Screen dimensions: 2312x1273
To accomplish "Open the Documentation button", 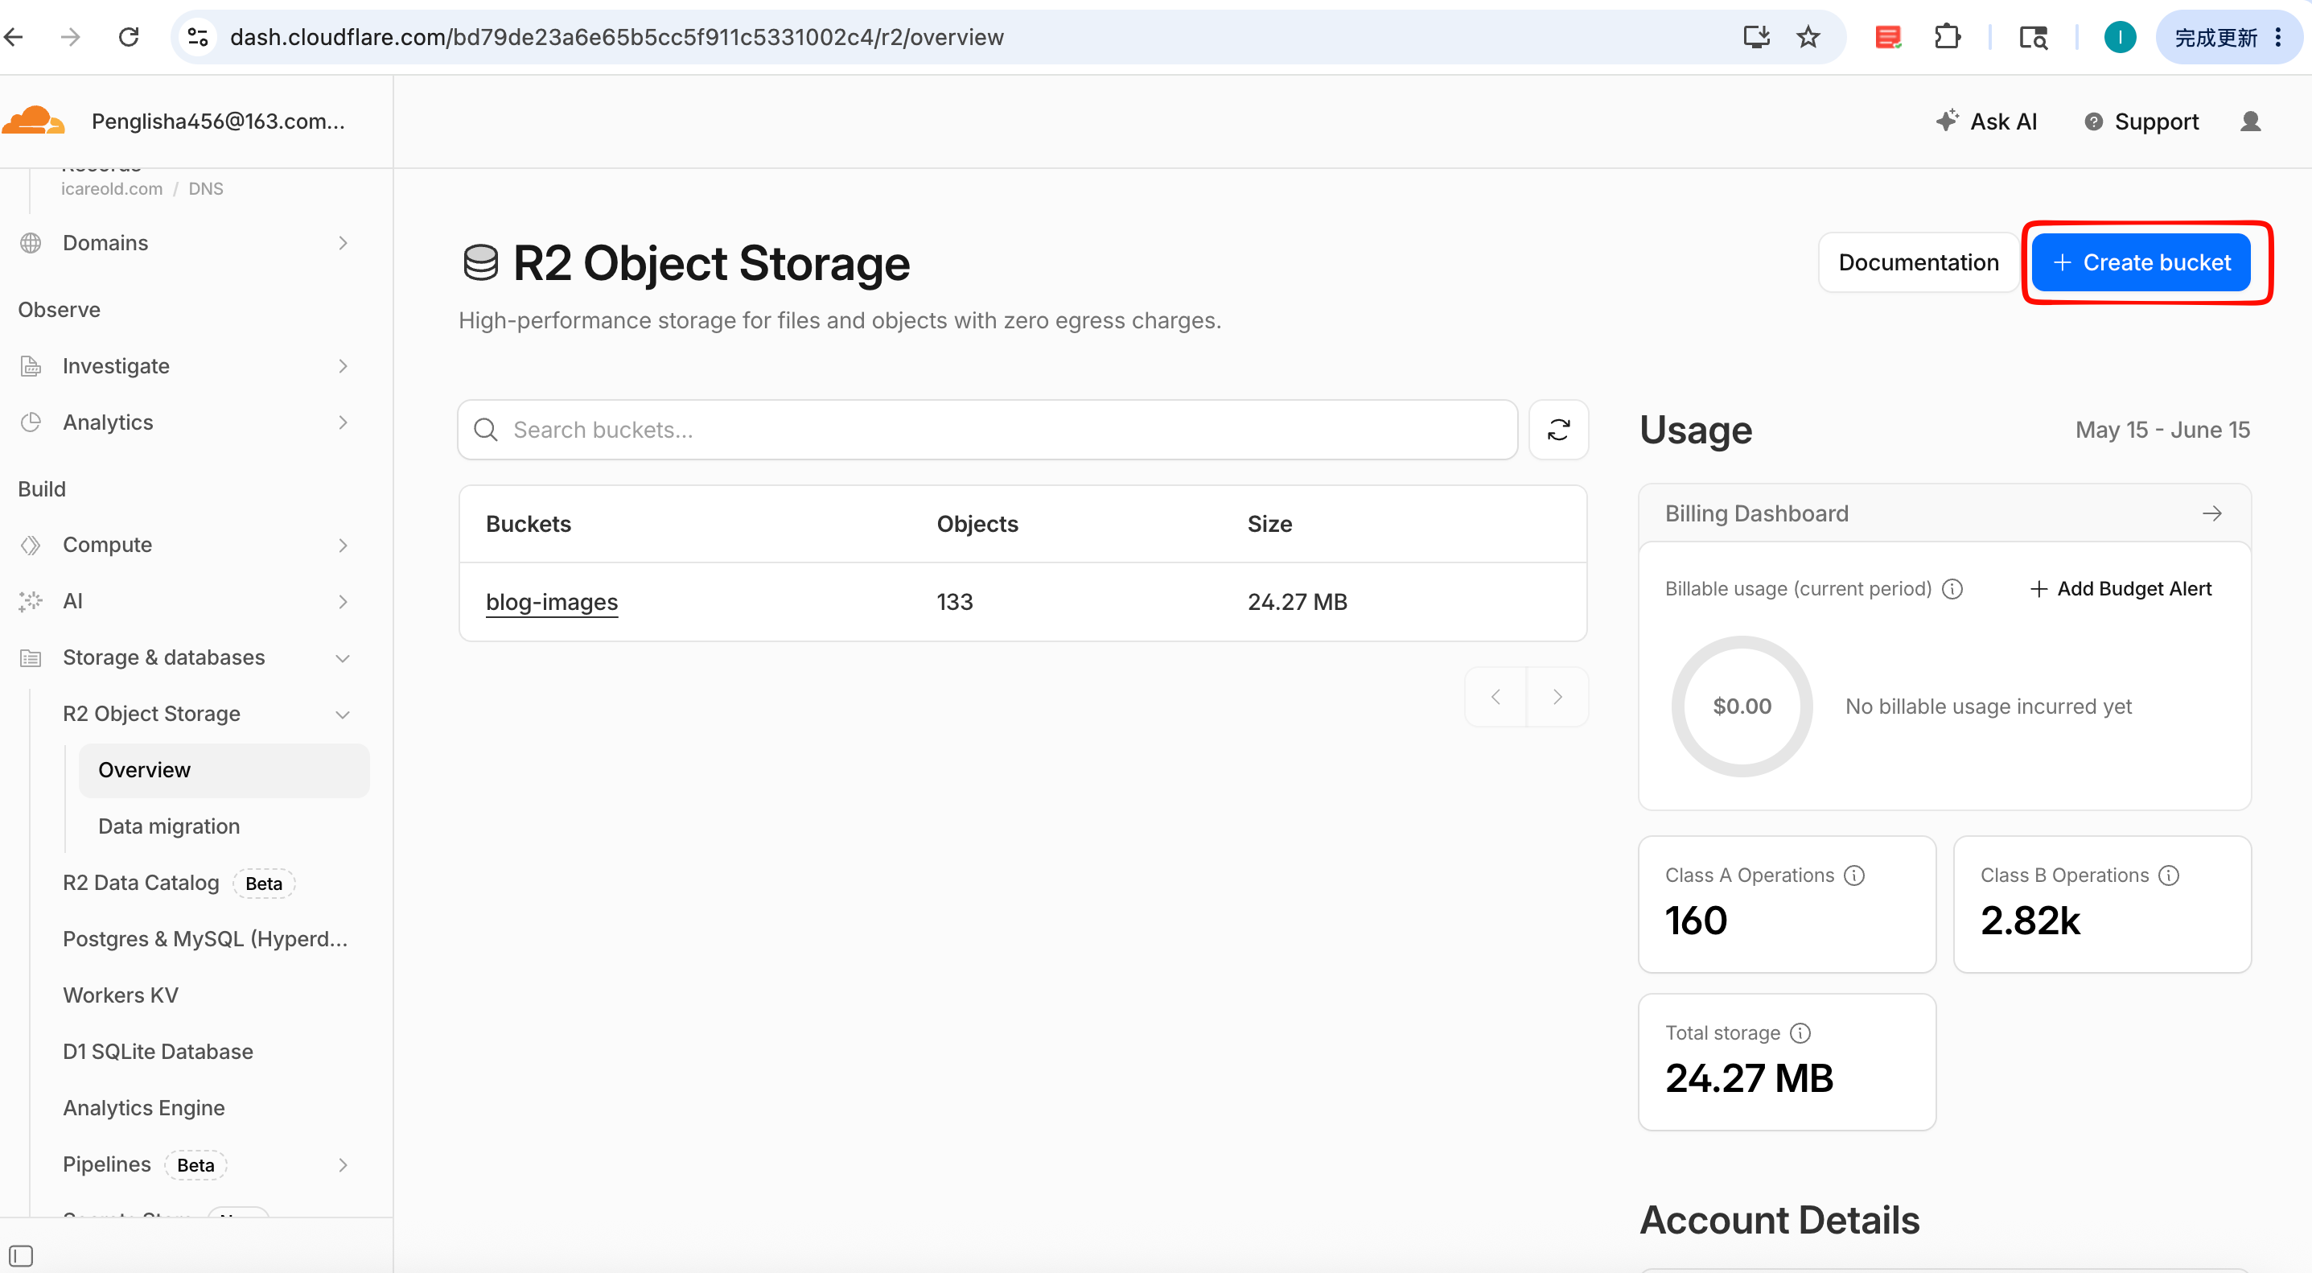I will tap(1918, 262).
